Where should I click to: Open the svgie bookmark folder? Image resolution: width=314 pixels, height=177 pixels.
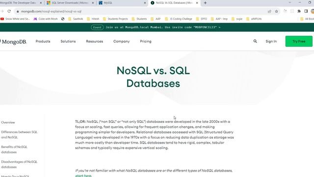237,19
